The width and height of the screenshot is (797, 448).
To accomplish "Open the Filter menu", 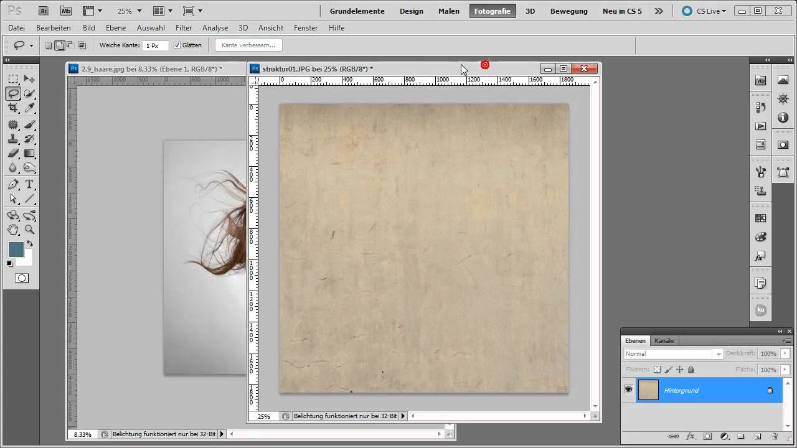I will pyautogui.click(x=184, y=28).
